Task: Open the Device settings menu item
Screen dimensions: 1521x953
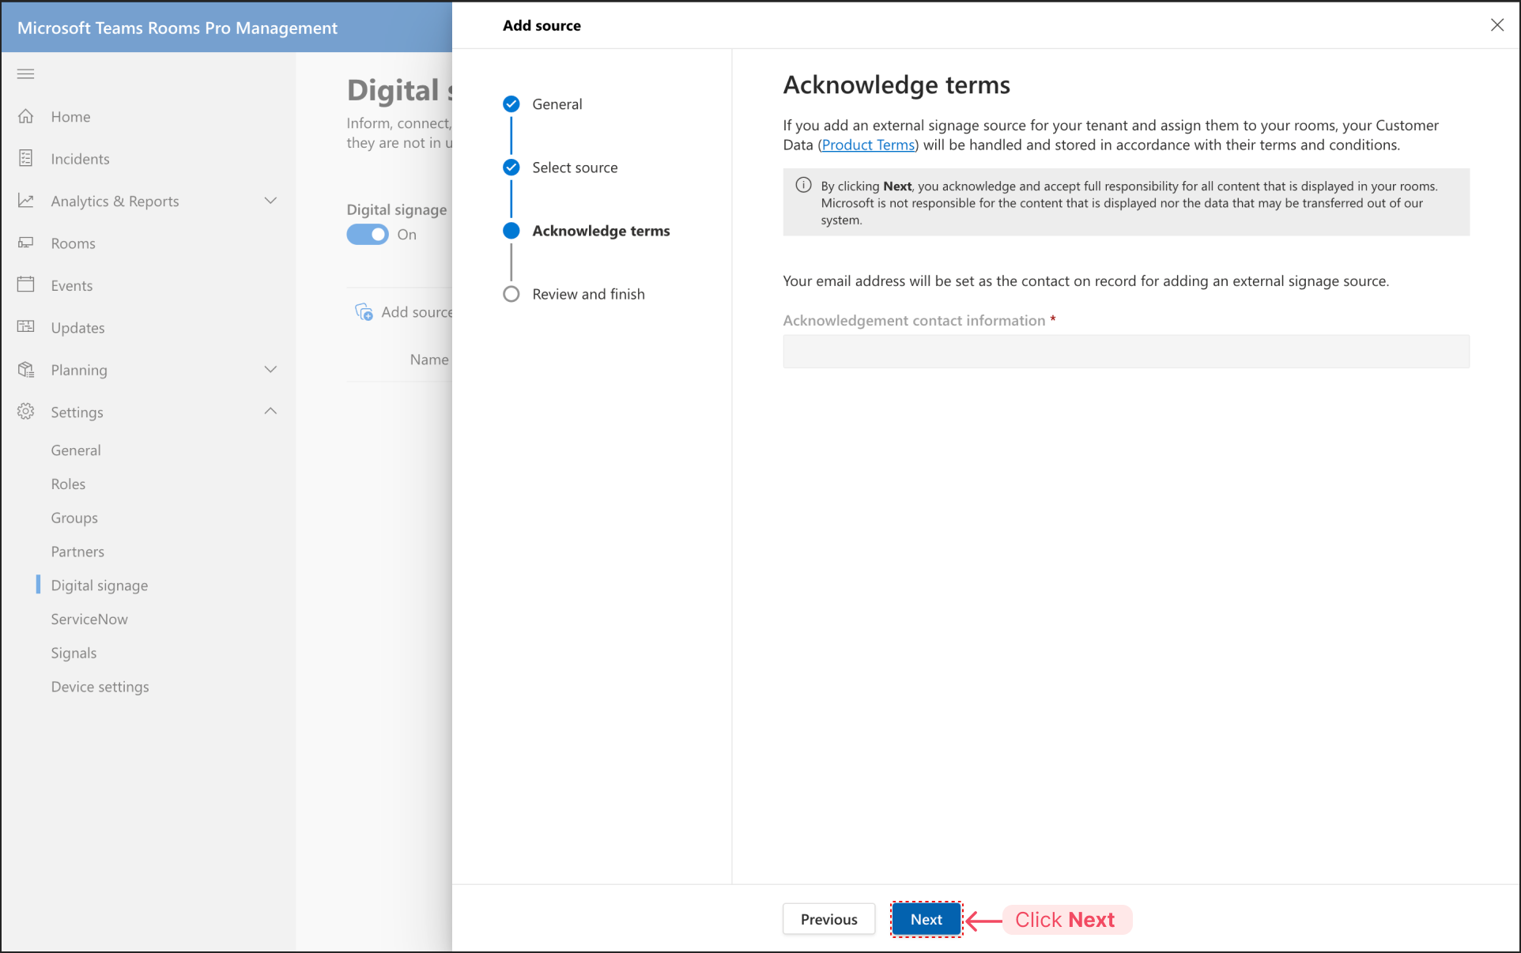Action: coord(100,687)
